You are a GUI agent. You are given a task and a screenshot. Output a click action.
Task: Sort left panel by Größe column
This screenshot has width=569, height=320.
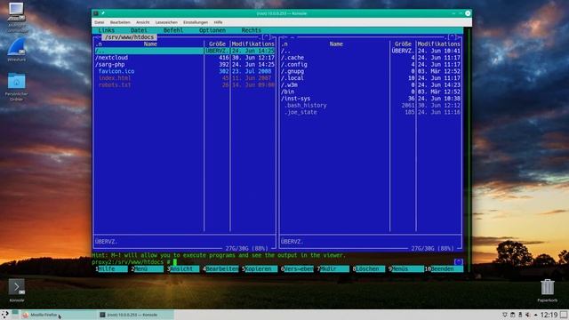pyautogui.click(x=217, y=44)
